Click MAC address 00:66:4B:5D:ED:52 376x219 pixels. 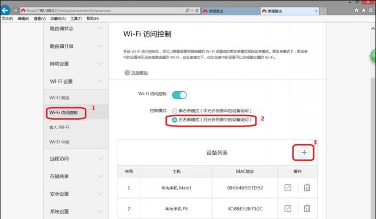(245, 188)
